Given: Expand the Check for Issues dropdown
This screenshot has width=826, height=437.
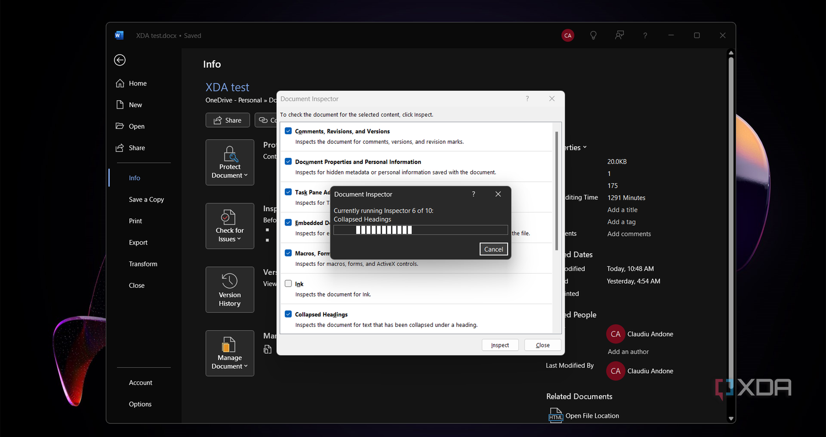Looking at the screenshot, I should tap(230, 226).
